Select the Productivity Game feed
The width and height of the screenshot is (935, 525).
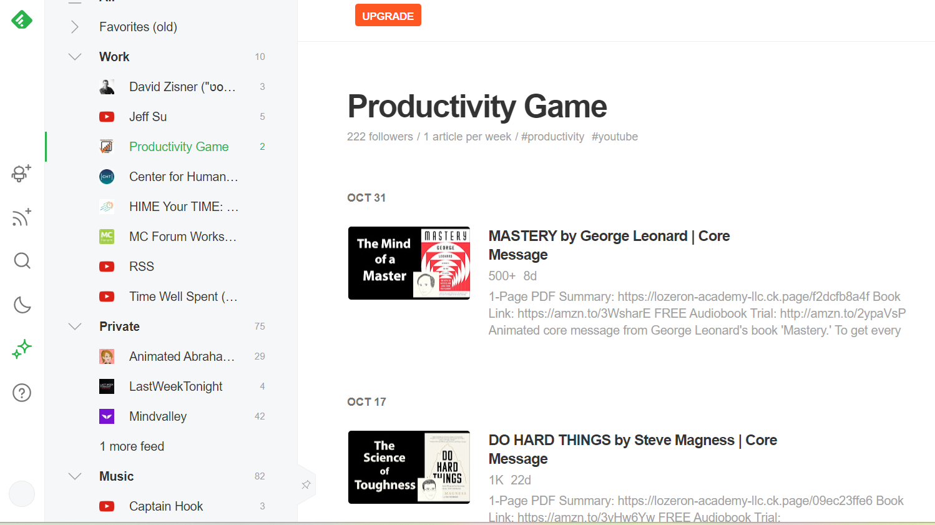point(179,147)
